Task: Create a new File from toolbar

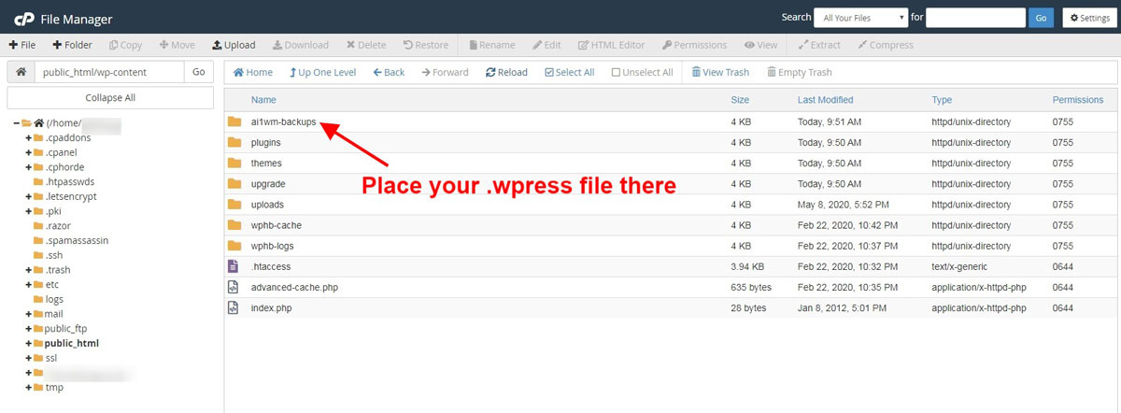Action: click(21, 45)
